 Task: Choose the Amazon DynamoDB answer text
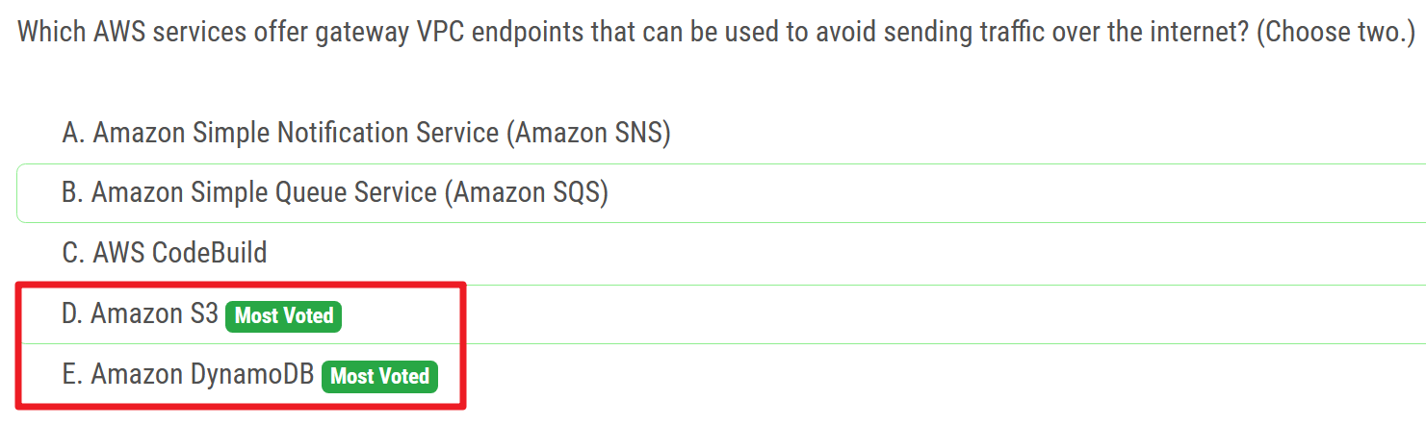202,374
